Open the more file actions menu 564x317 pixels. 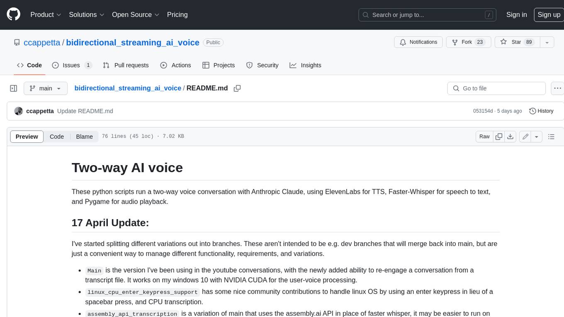pyautogui.click(x=557, y=88)
